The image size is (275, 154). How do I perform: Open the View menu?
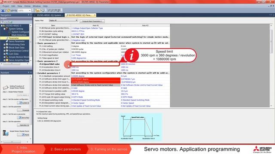tap(20, 6)
